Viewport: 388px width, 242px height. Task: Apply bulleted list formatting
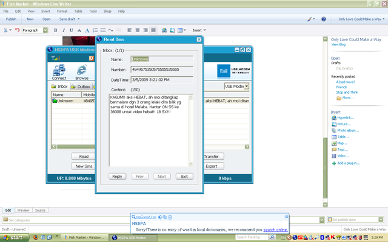tap(103, 30)
